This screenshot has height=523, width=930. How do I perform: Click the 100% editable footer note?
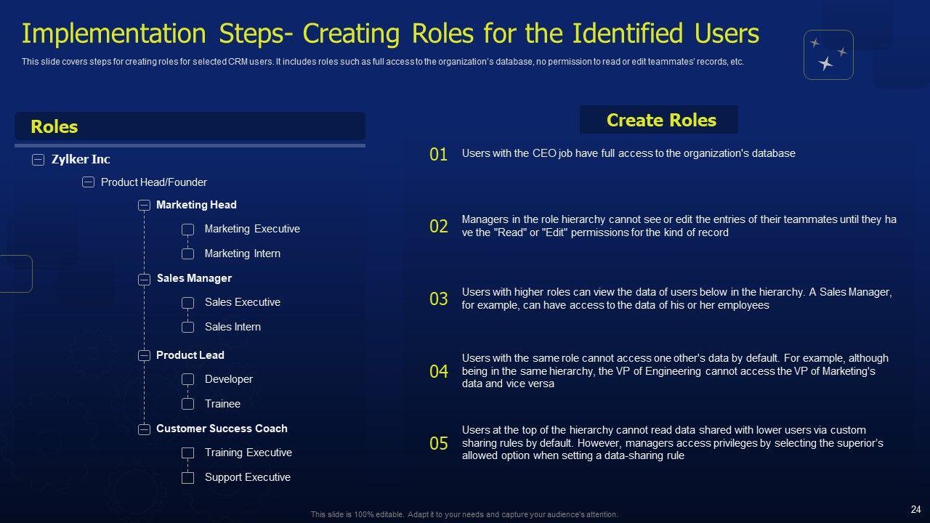click(464, 514)
